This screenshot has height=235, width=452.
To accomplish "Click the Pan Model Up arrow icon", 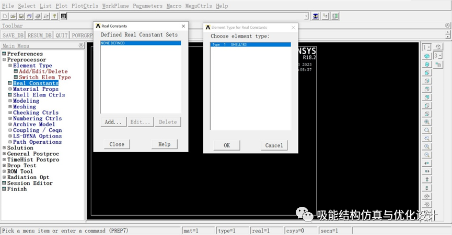I will click(x=427, y=179).
